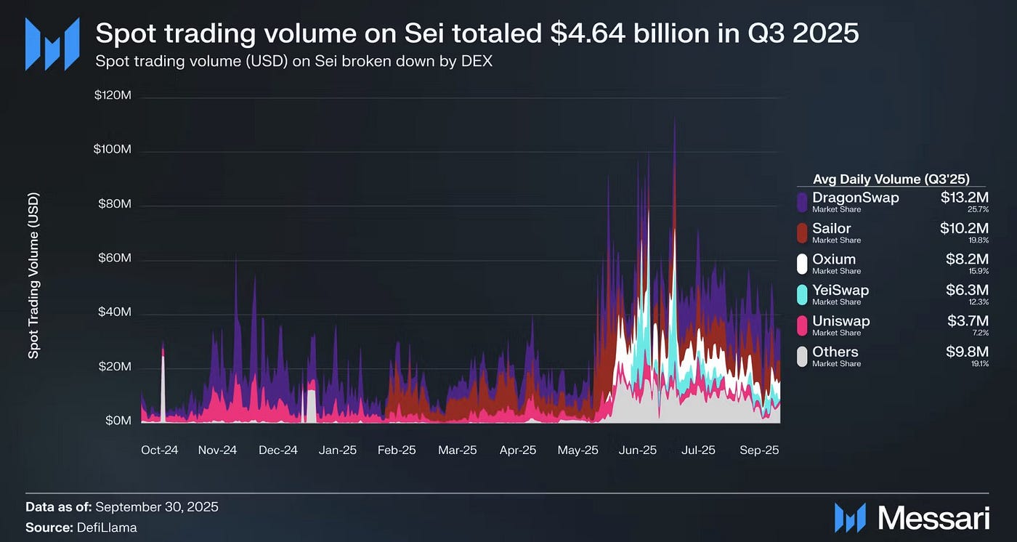Select the Sailor red legend swatch
Image resolution: width=1017 pixels, height=542 pixels.
tap(802, 232)
